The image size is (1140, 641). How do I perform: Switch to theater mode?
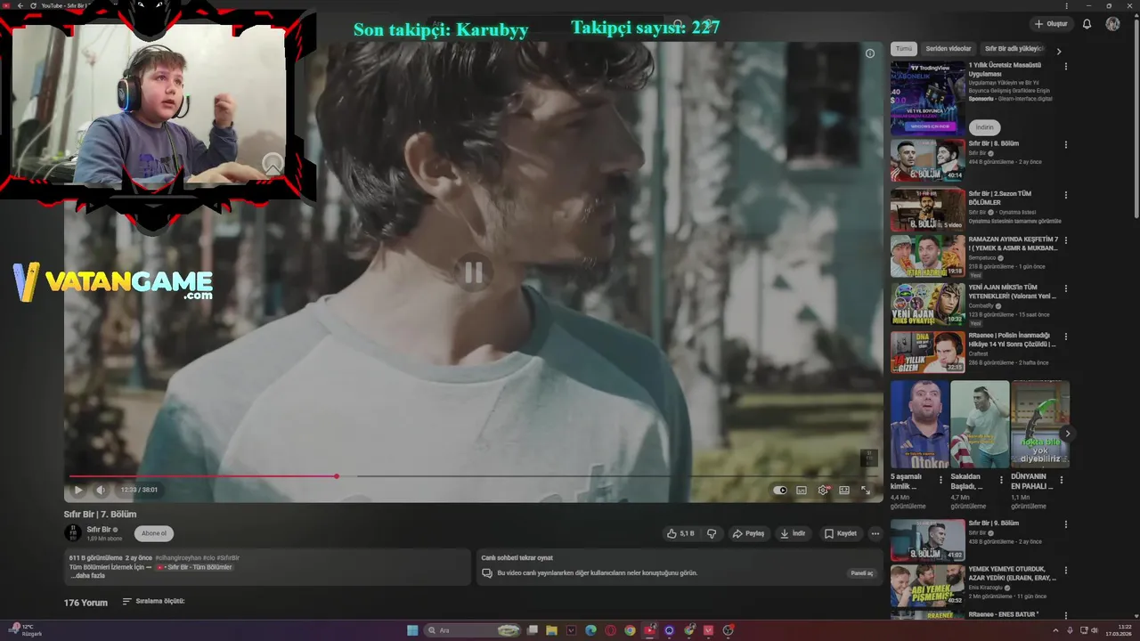(844, 490)
